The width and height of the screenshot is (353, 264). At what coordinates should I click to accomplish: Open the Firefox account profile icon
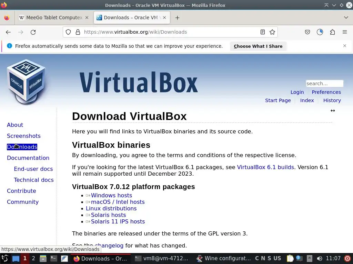click(x=320, y=32)
